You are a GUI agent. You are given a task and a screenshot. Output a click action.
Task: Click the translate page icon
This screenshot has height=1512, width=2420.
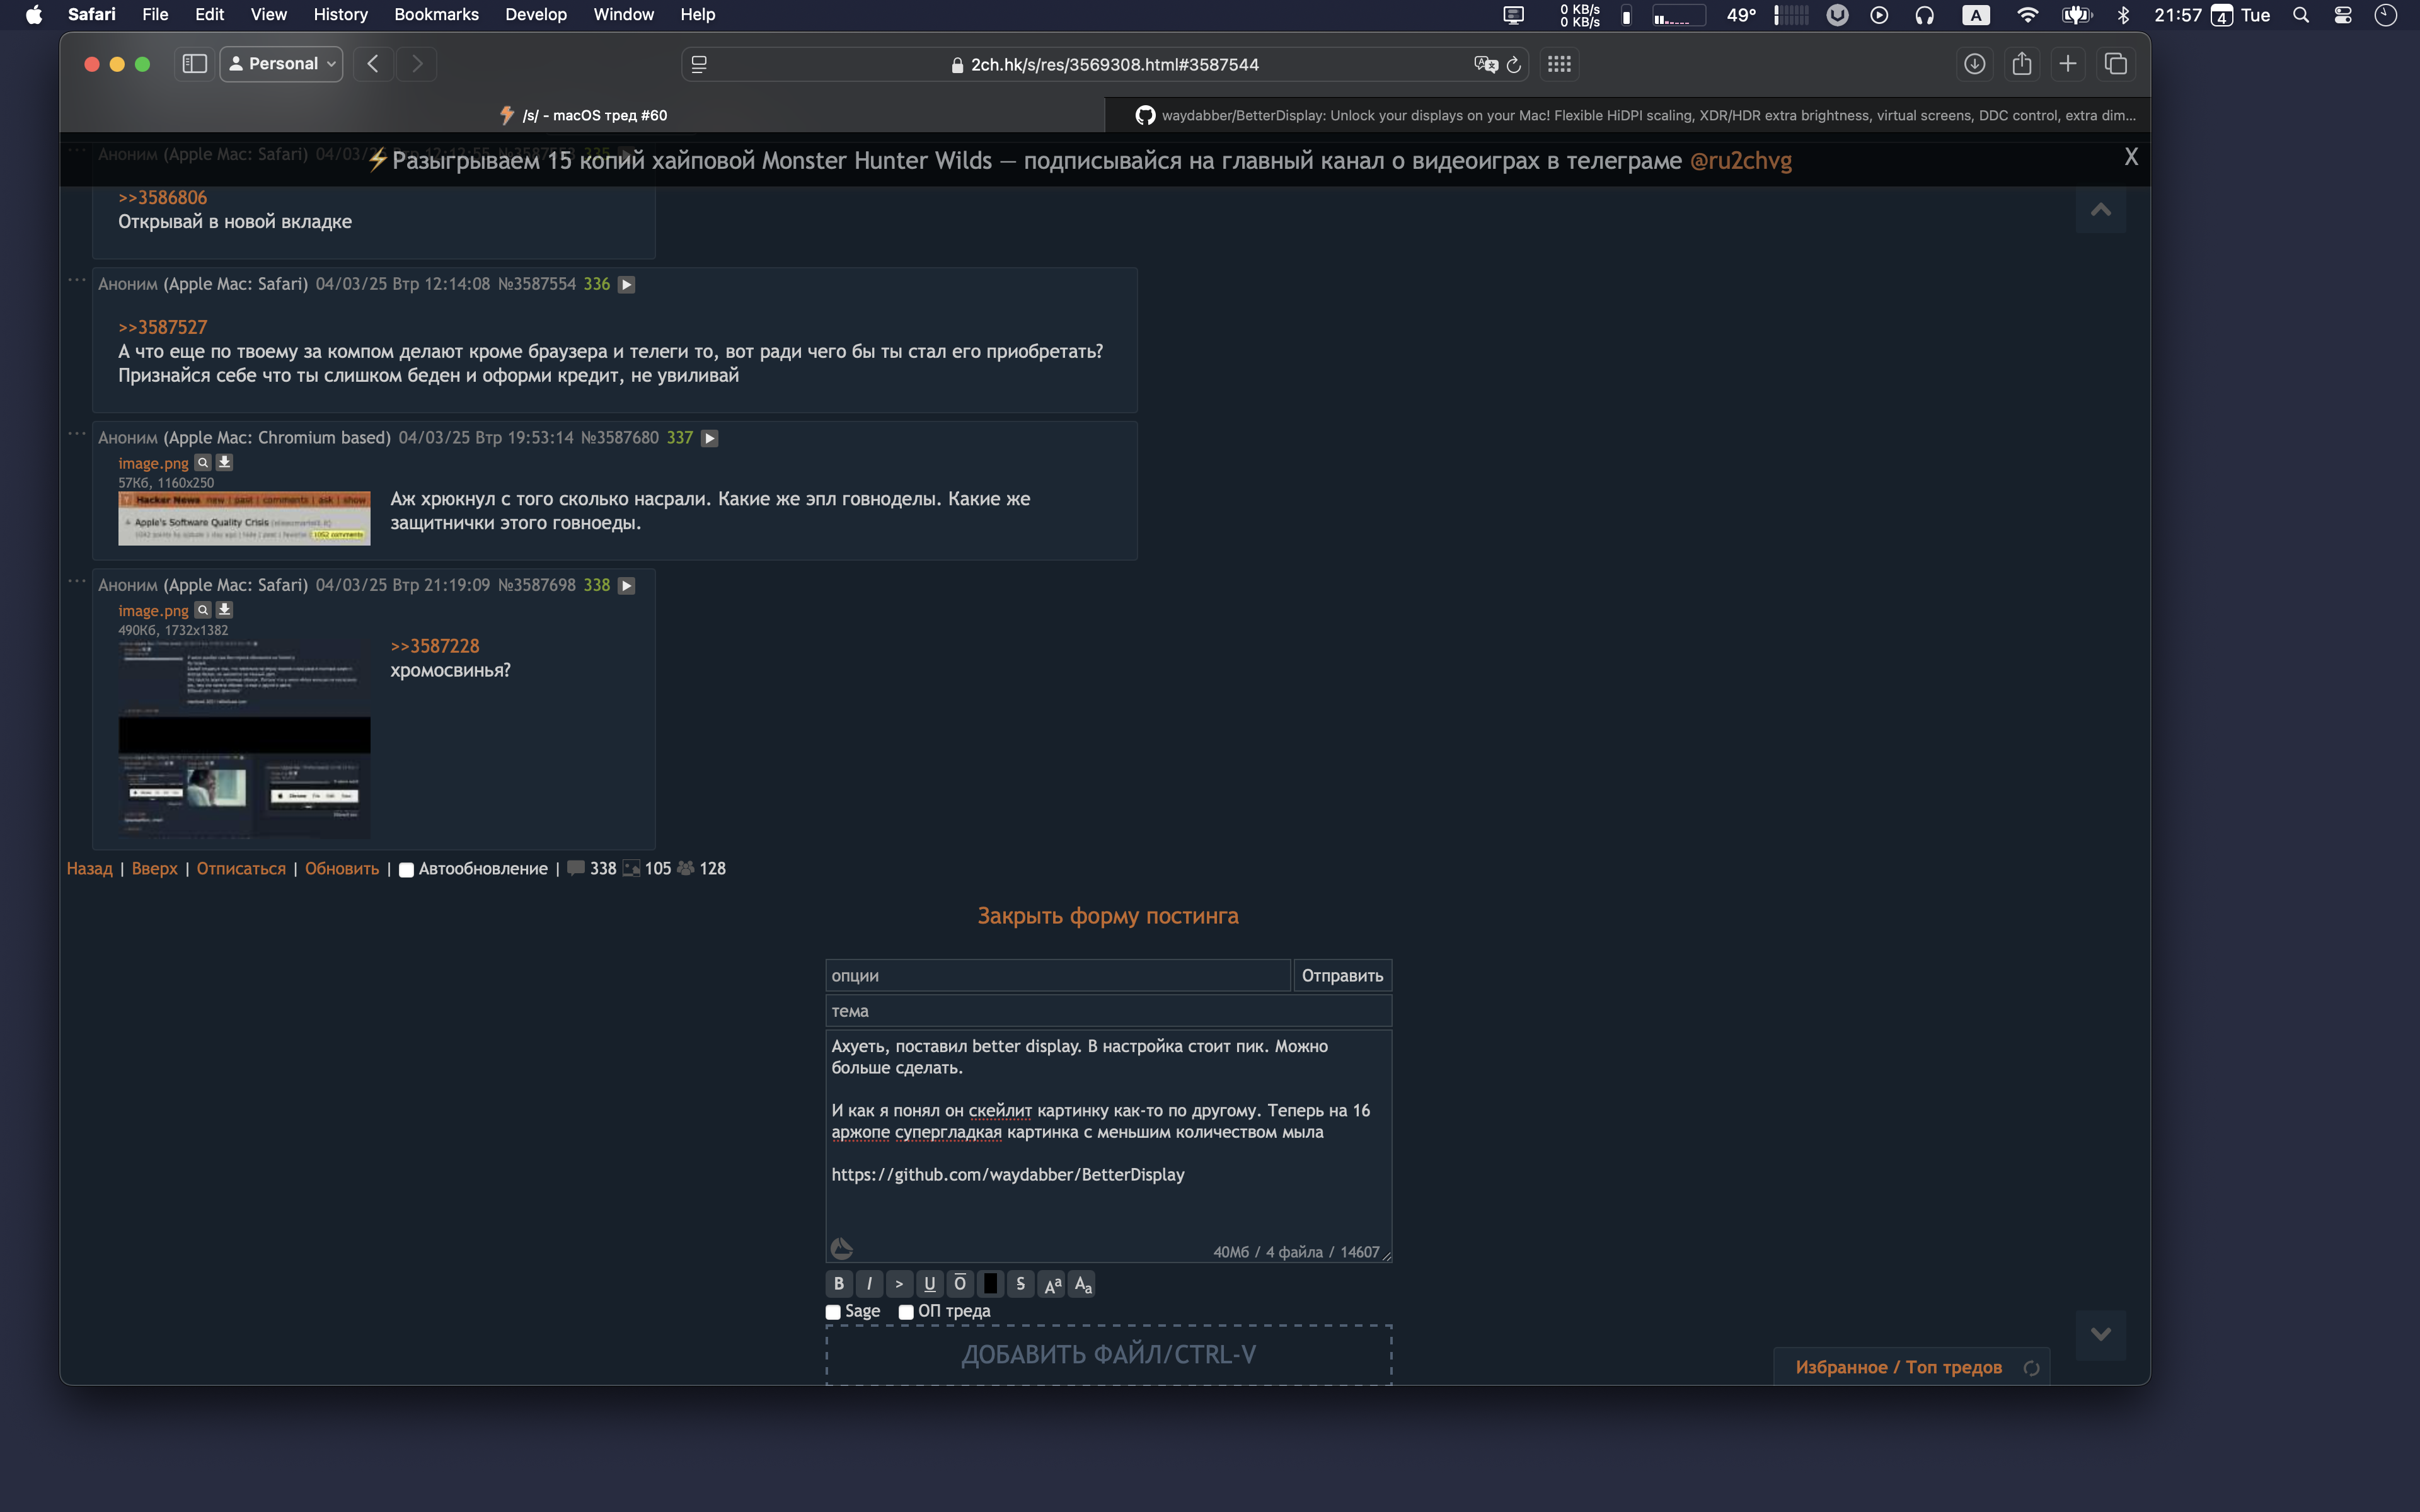pos(1485,65)
